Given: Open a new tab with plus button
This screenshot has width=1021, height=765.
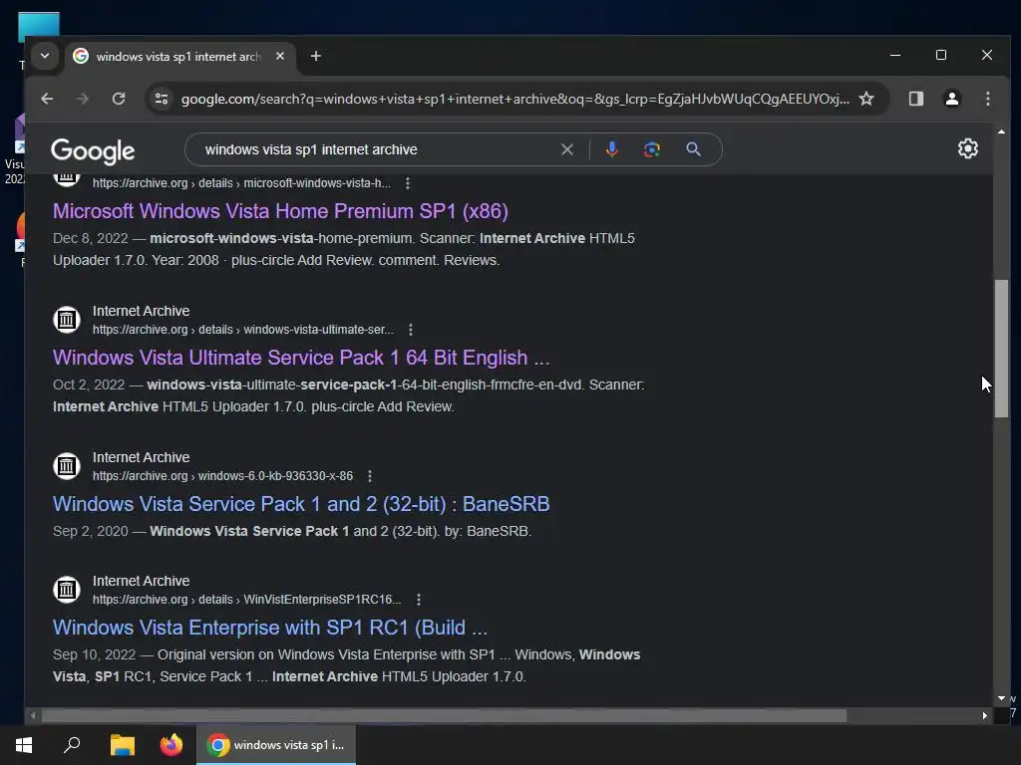Looking at the screenshot, I should 316,56.
